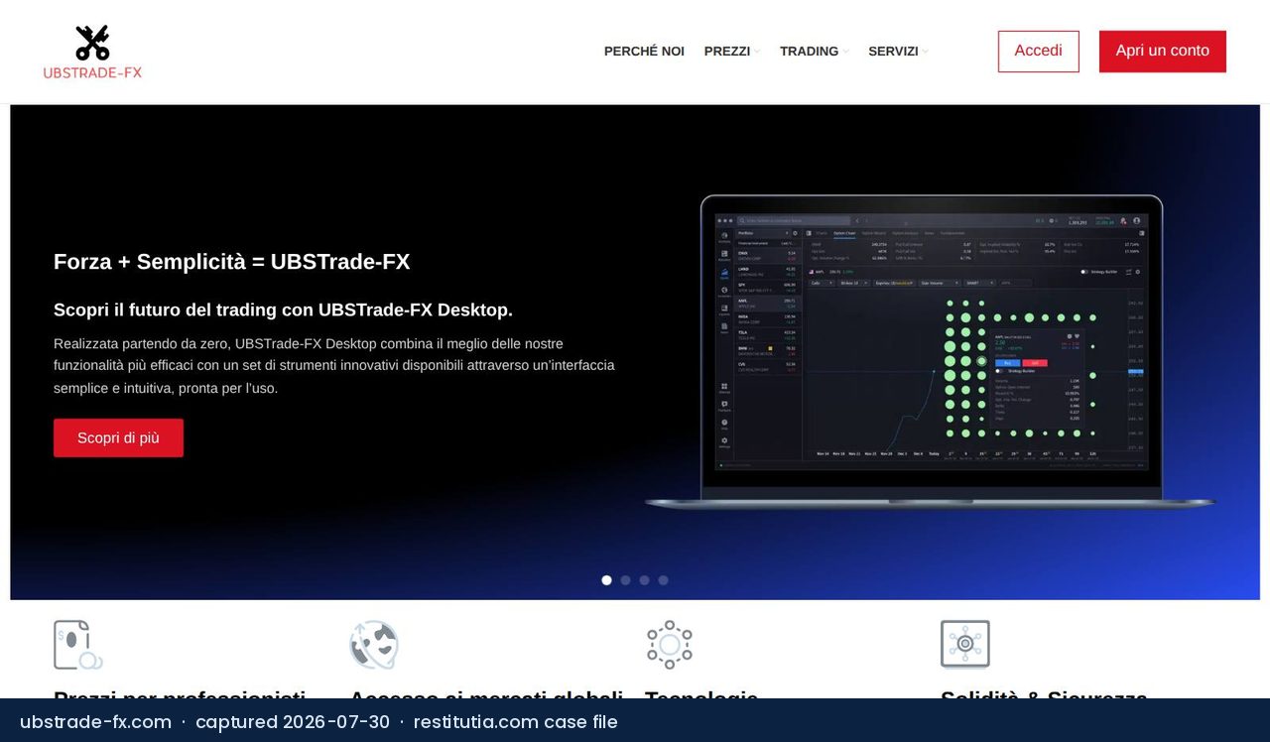Screen dimensions: 1270x742
Task: Expand the chevron next to SERVIZI
Action: tap(925, 52)
